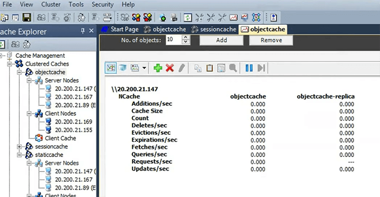Click the \\20.200.21.147 machine heading

click(135, 89)
